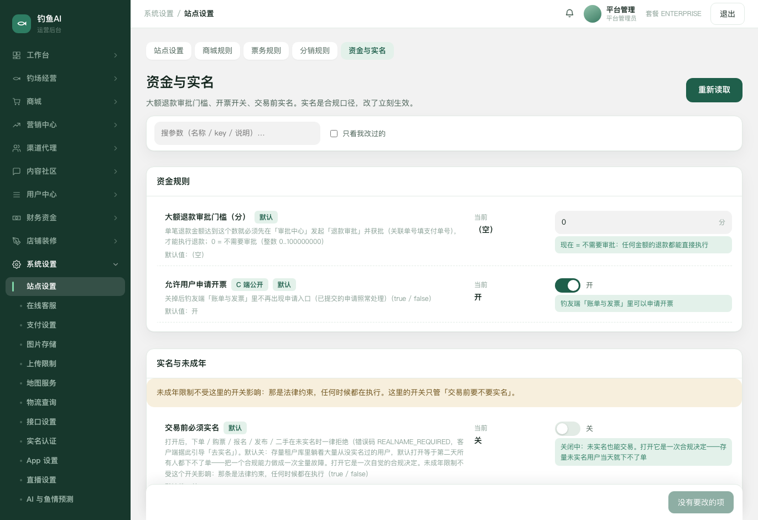
Task: Focus the 搜参数 search field
Action: [x=237, y=133]
